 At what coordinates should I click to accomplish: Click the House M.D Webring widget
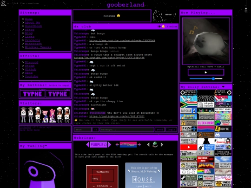click(x=144, y=175)
